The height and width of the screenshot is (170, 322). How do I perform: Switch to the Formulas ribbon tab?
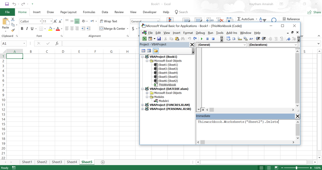tap(89, 12)
